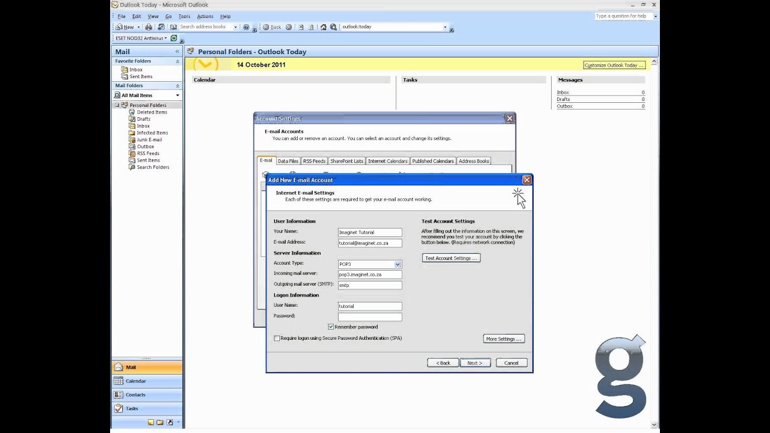The height and width of the screenshot is (433, 770).
Task: Collapse the Personal Folders tree node
Action: pyautogui.click(x=117, y=105)
